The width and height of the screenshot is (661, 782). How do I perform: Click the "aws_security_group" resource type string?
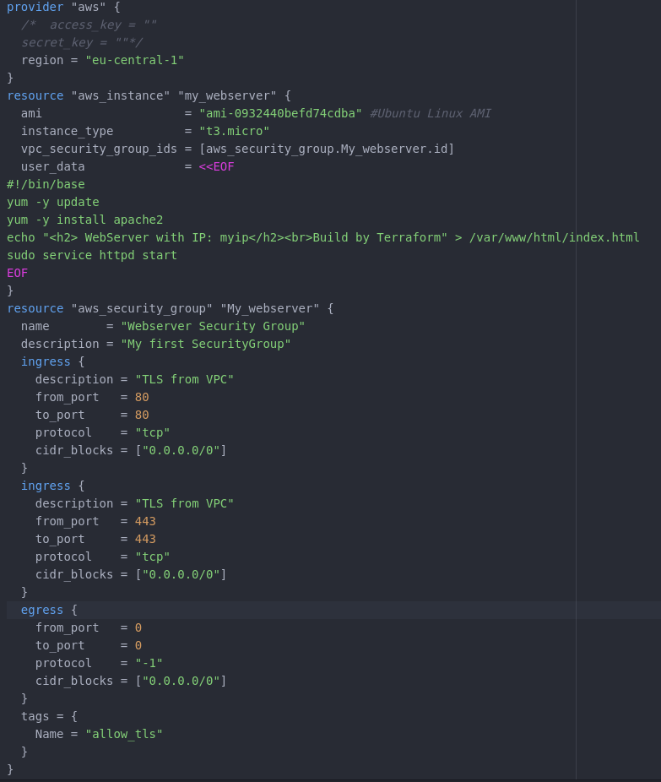point(142,309)
